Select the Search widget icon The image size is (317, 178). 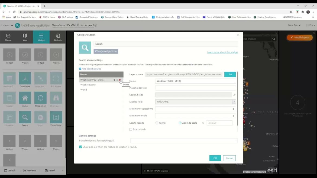tap(25, 117)
